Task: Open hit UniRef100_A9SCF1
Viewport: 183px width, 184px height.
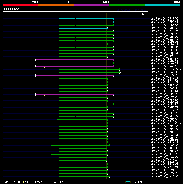Action: (x=164, y=66)
